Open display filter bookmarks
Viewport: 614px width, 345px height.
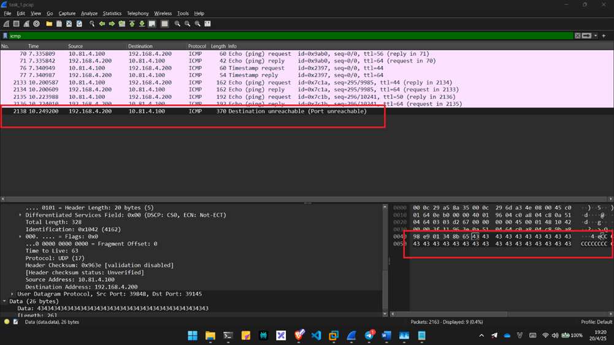tap(5, 36)
